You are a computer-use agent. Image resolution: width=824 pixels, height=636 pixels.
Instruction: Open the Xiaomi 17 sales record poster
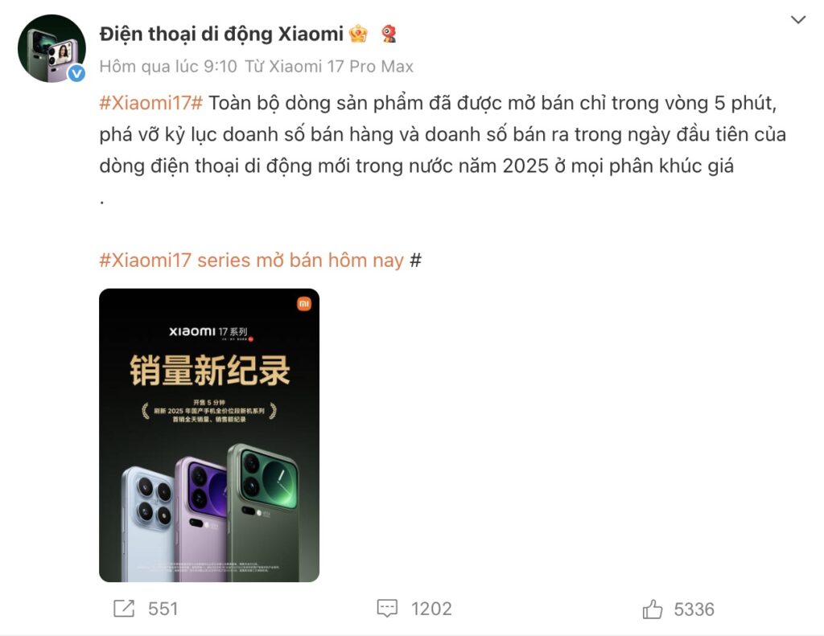tap(209, 435)
